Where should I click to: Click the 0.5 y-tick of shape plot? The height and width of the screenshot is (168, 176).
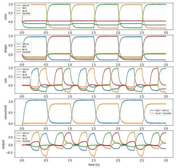click(11, 45)
